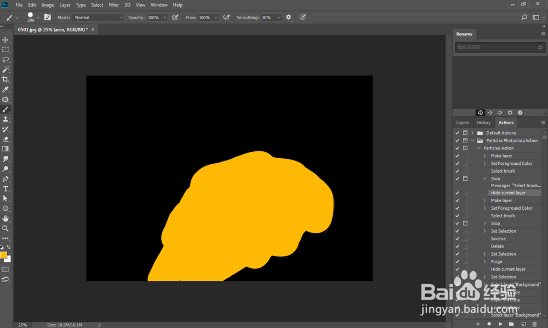Click the Play selection button
The height and width of the screenshot is (328, 548).
pyautogui.click(x=500, y=324)
